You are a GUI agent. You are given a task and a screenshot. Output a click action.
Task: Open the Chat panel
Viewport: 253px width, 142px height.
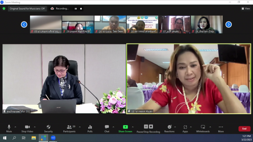107,128
